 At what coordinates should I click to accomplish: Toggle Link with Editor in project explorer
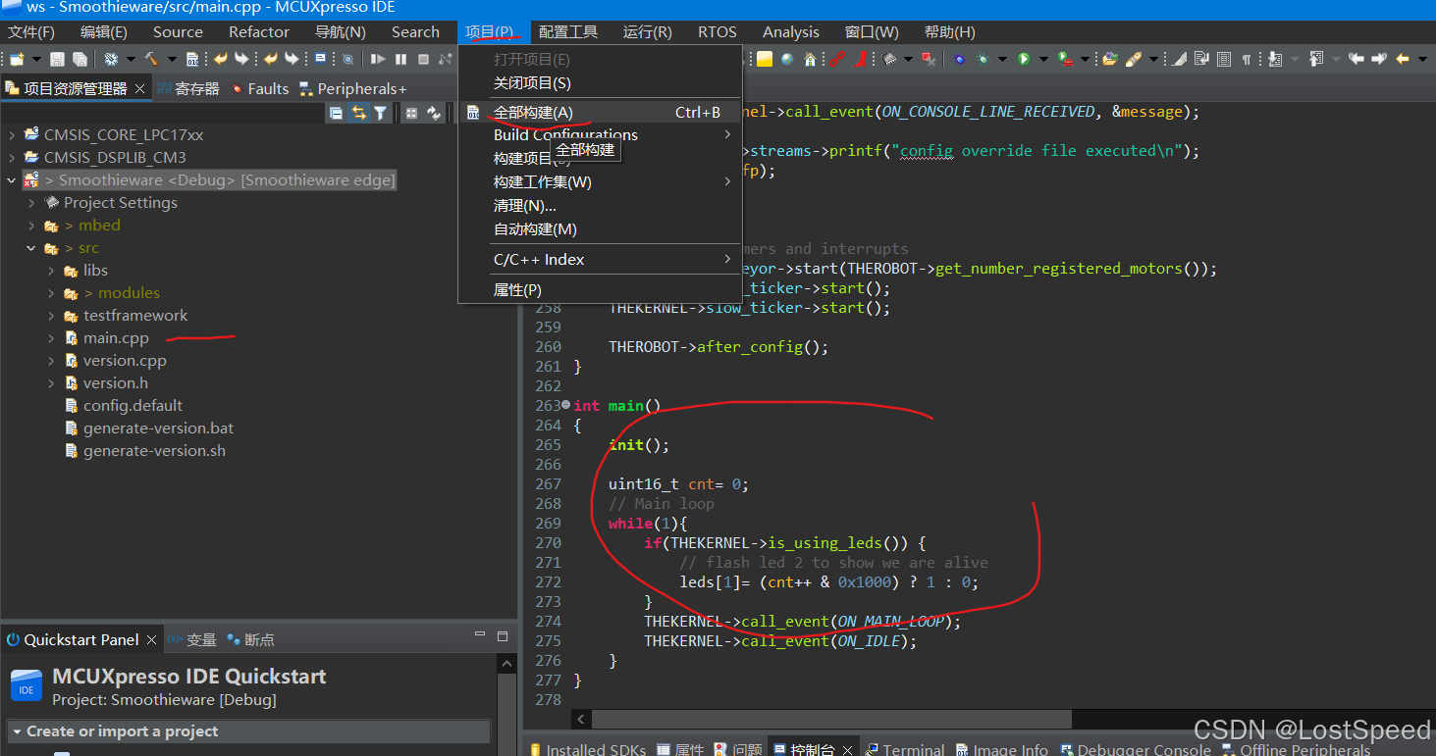[x=359, y=114]
